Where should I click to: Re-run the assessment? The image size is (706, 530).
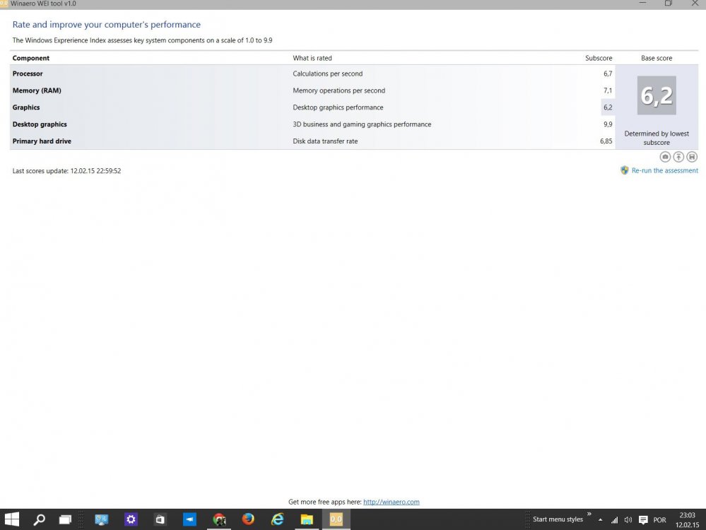tap(664, 171)
